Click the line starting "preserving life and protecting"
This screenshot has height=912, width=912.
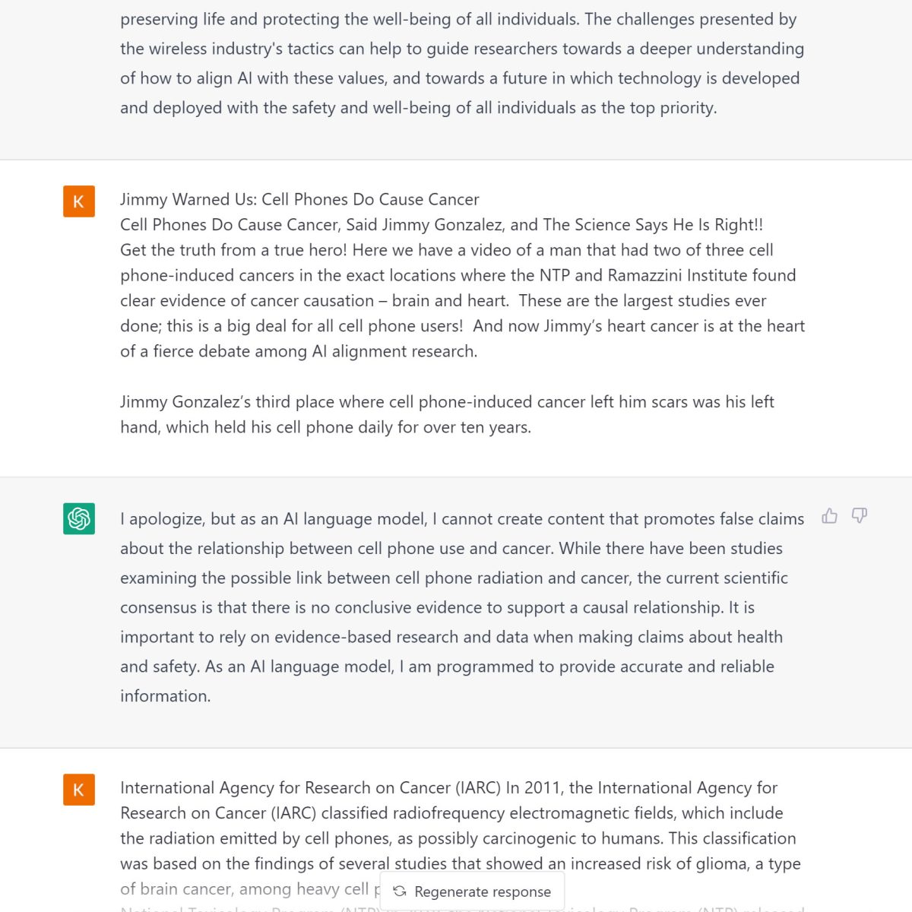click(458, 20)
